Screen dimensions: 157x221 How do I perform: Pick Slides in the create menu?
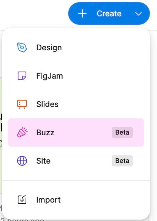click(x=76, y=104)
